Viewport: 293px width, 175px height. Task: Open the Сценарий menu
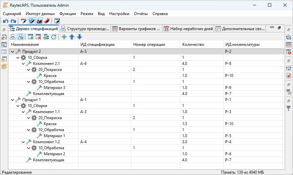pos(12,14)
